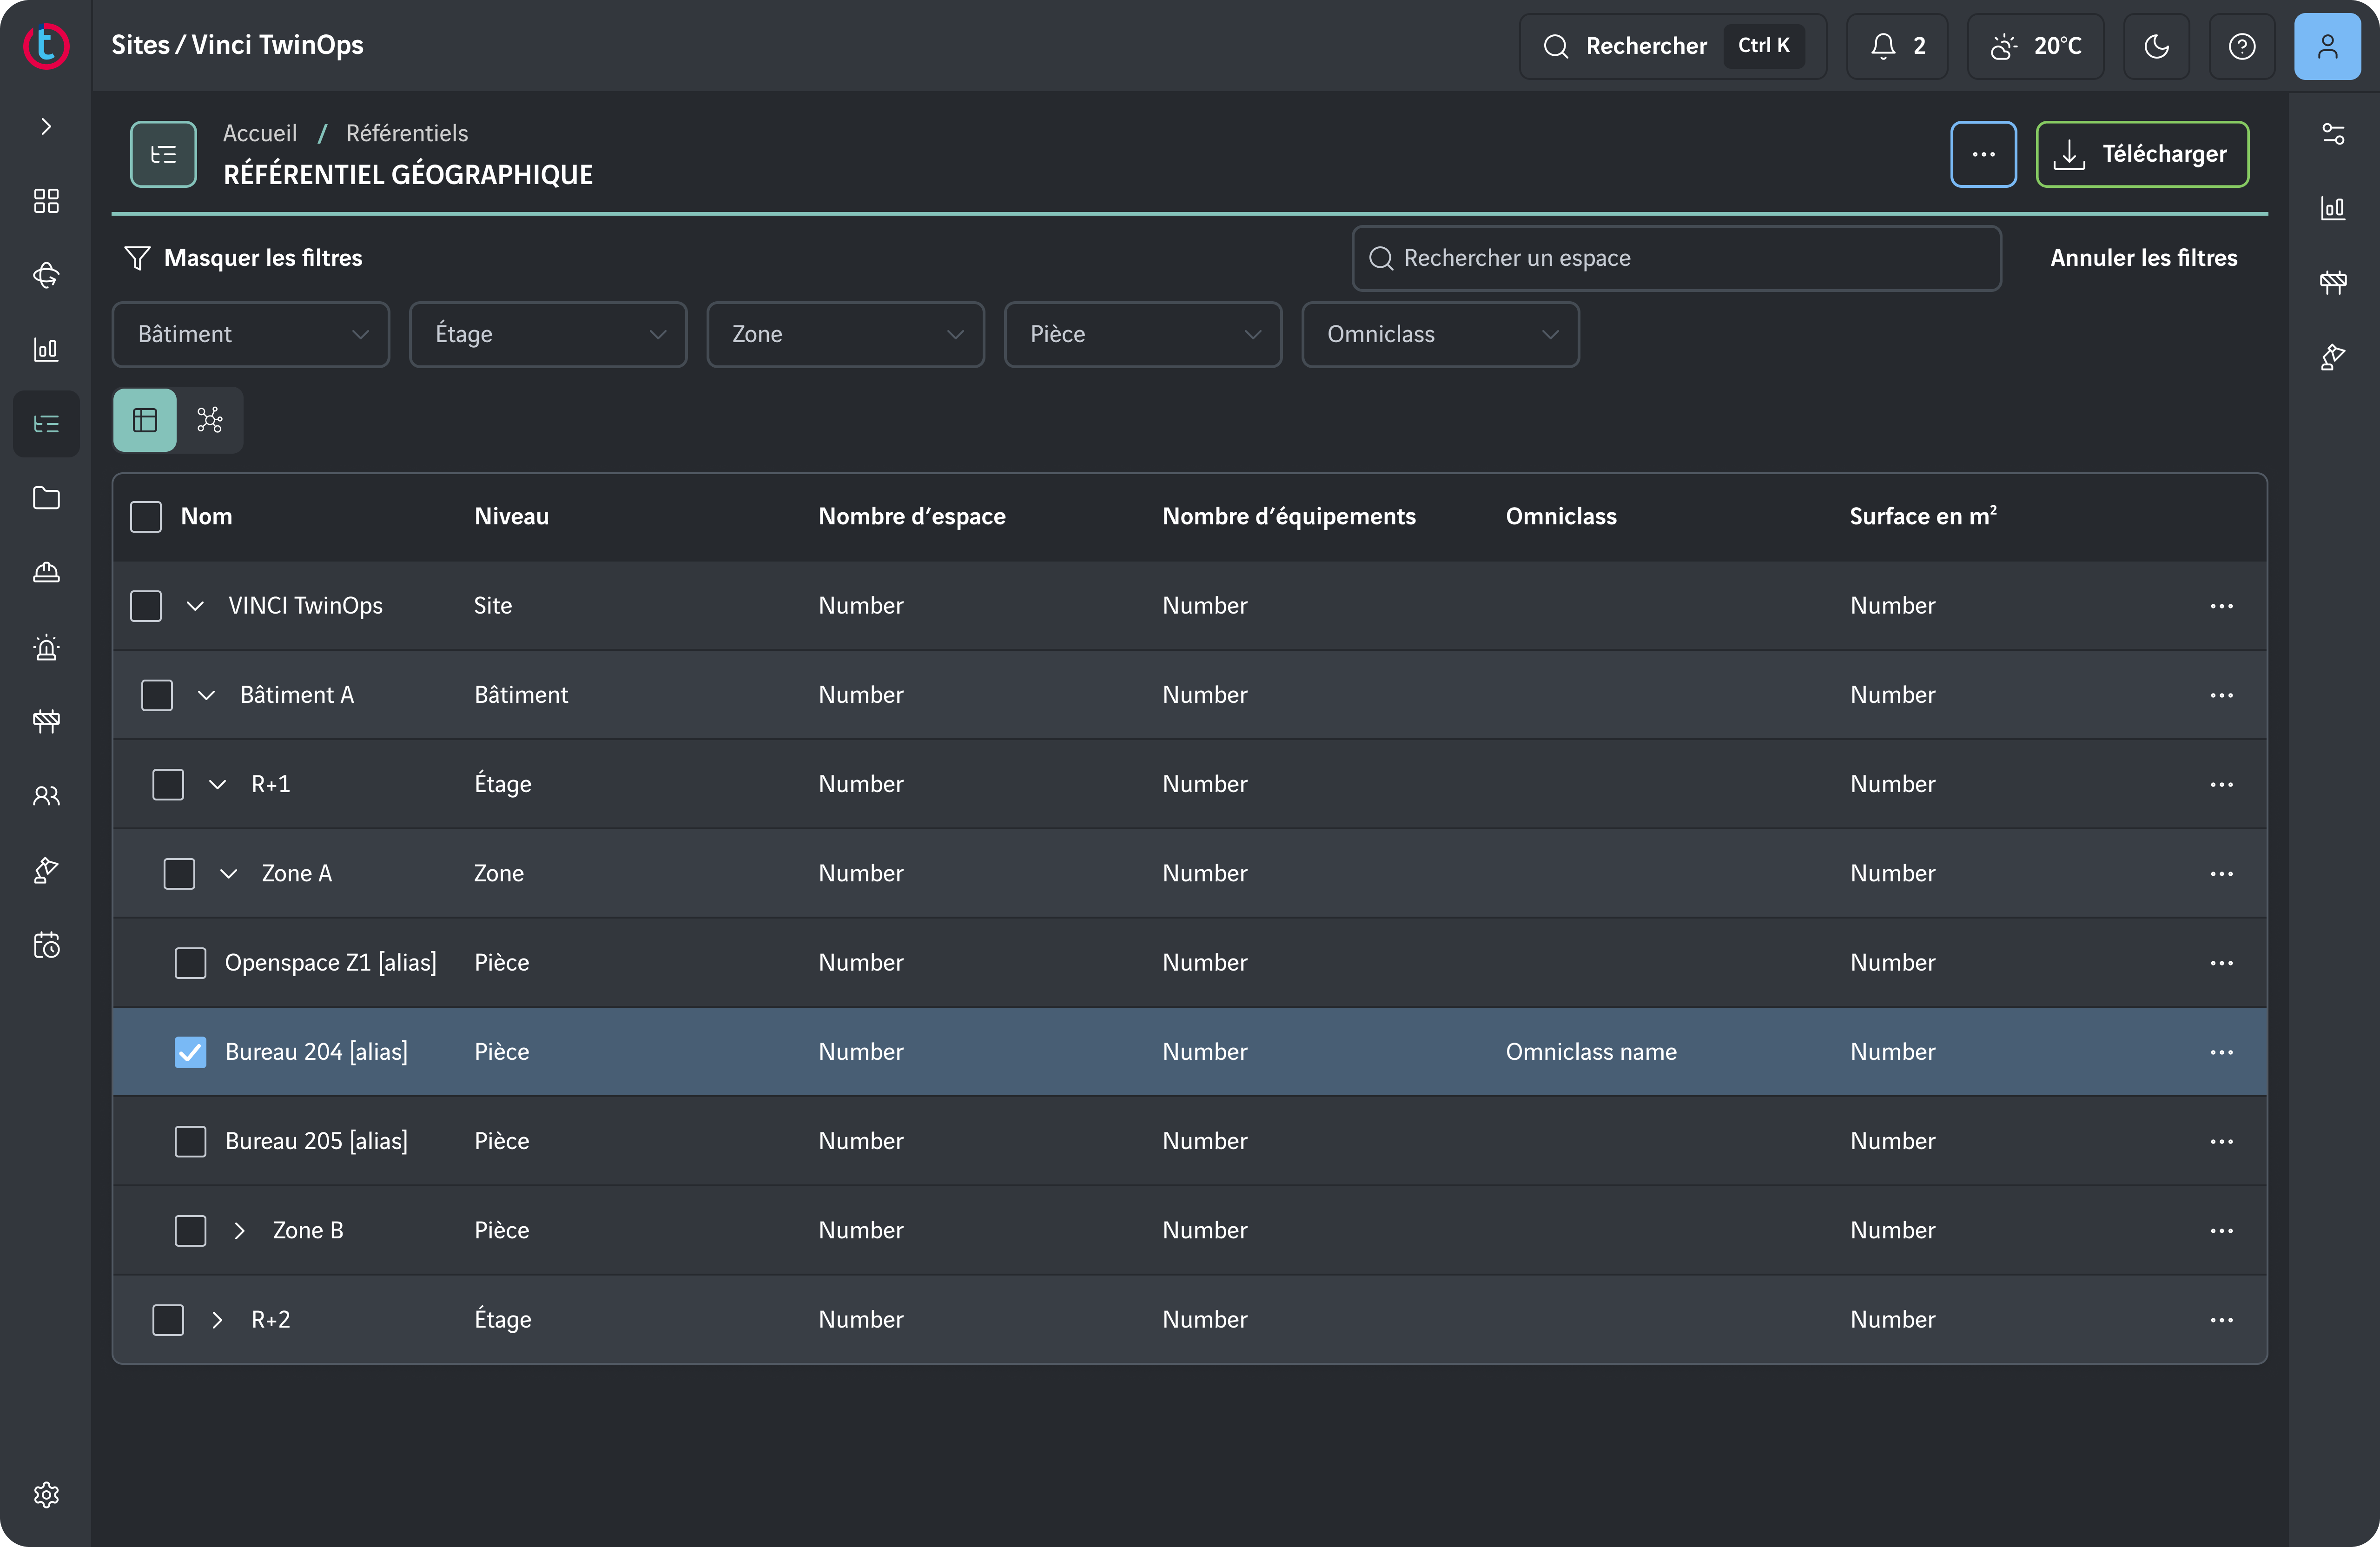Collapse the Zone A row
Image resolution: width=2380 pixels, height=1547 pixels.
[x=228, y=874]
